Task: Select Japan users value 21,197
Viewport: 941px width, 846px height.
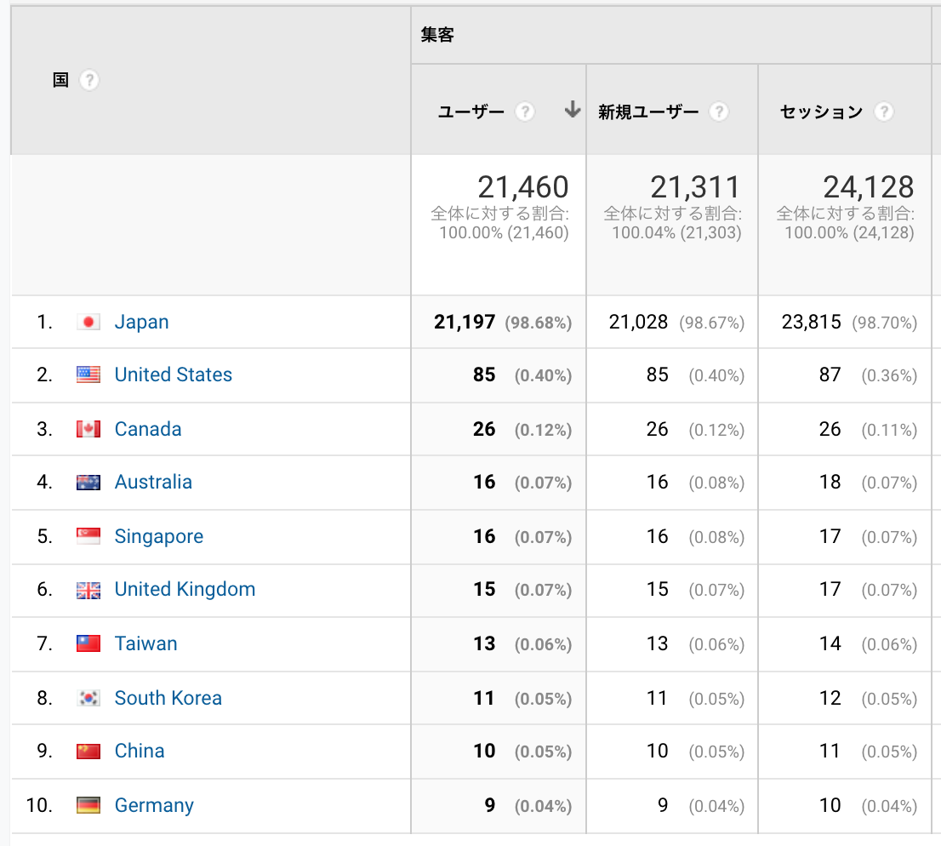Action: pos(465,322)
